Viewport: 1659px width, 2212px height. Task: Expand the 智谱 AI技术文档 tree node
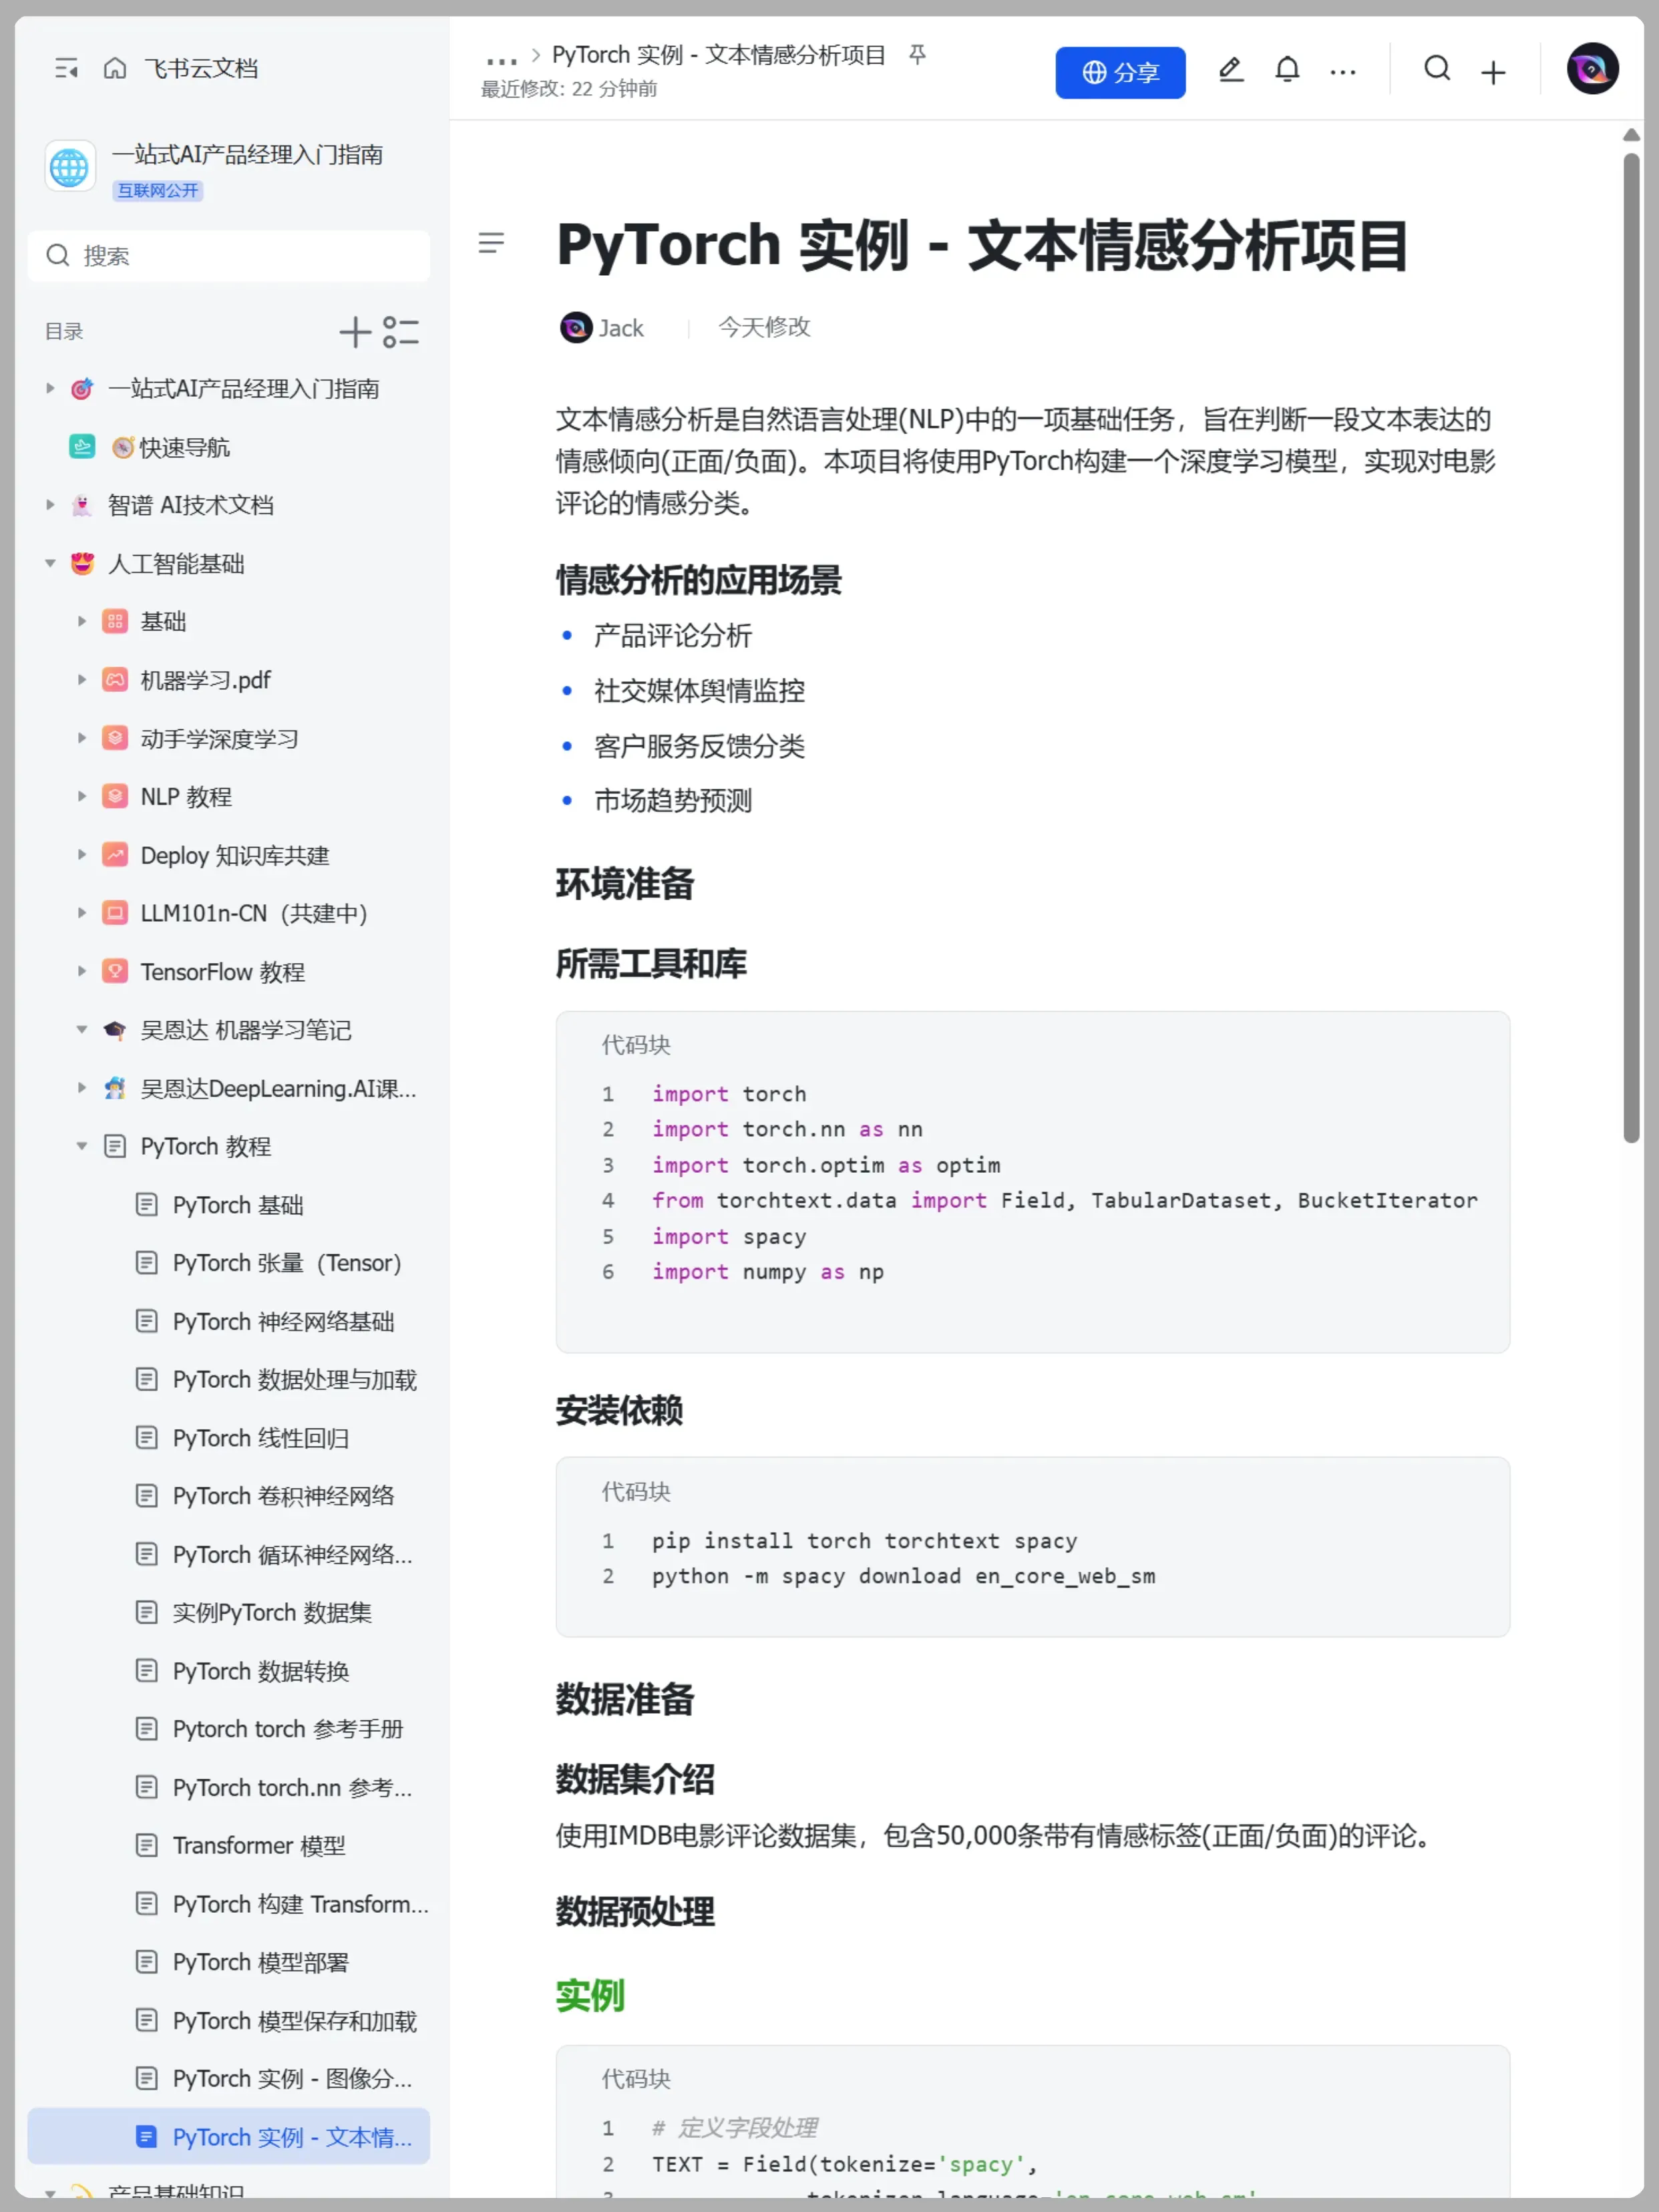50,505
